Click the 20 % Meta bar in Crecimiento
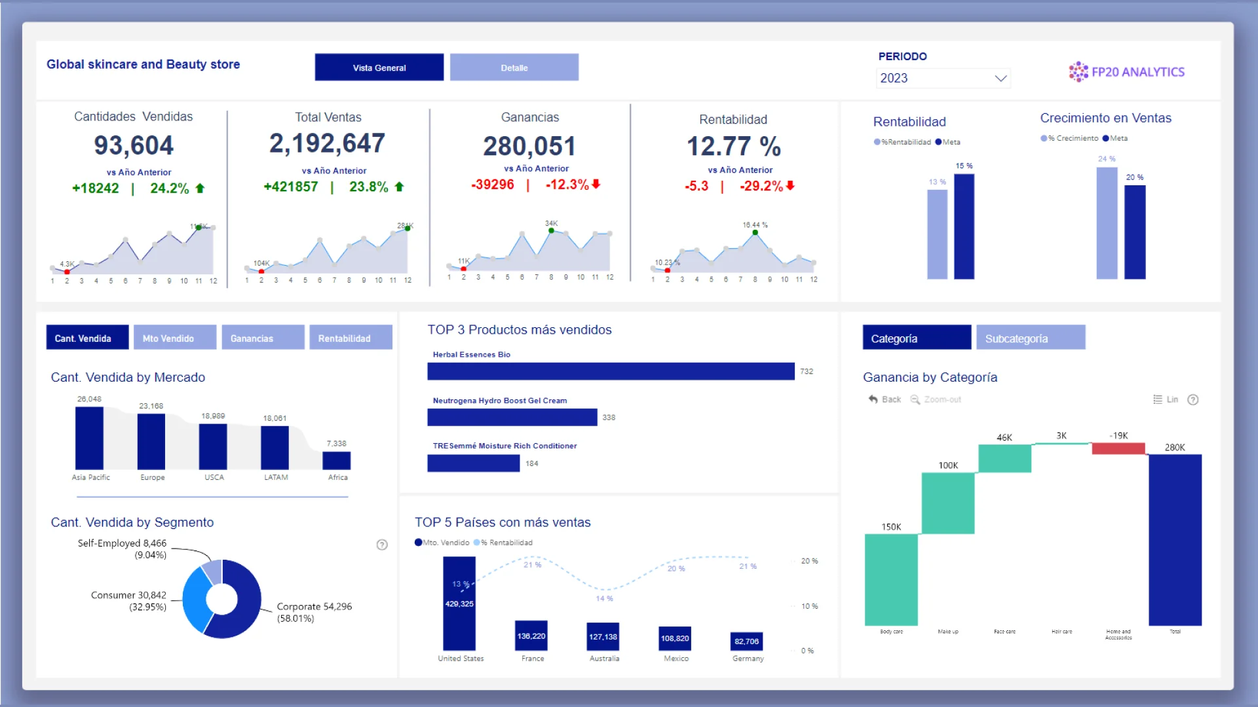 (x=1135, y=232)
